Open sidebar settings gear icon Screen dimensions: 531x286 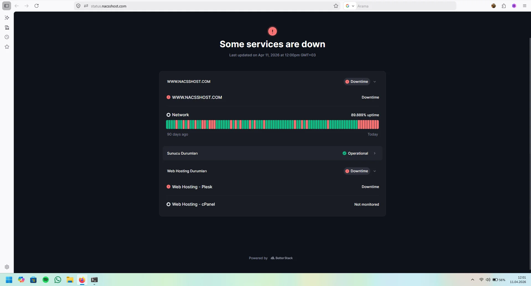7,267
